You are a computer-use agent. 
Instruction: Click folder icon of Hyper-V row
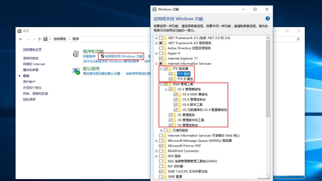pyautogui.click(x=165, y=53)
